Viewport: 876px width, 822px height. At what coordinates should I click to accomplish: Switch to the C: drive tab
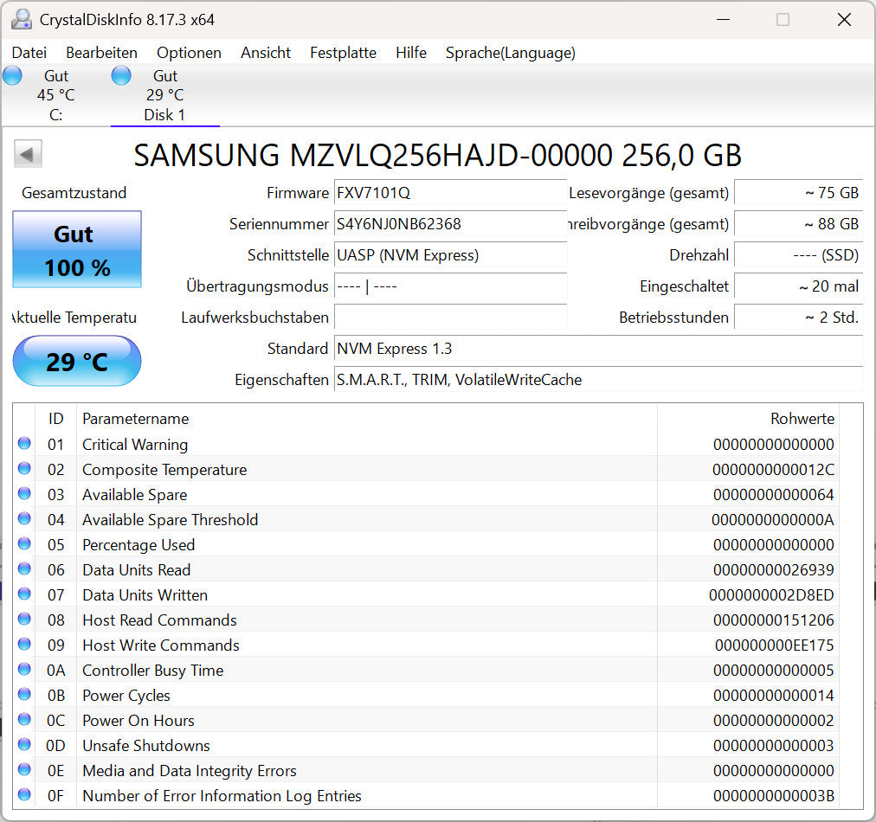55,95
